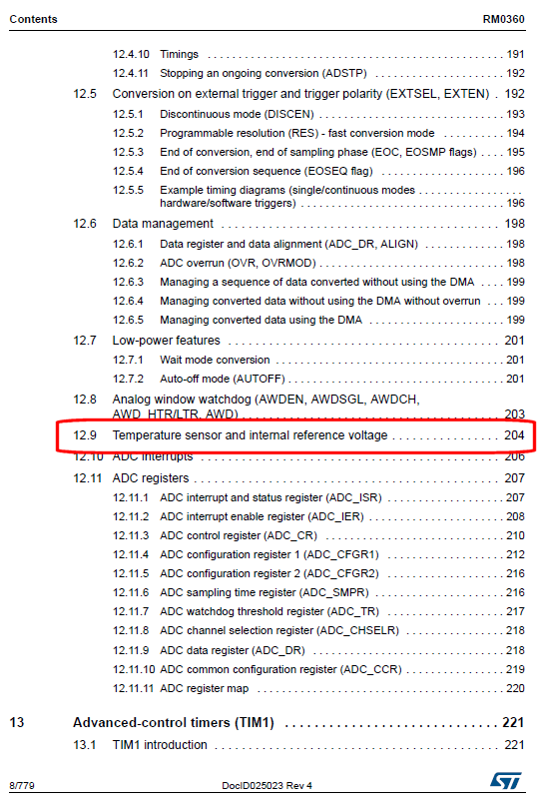
Task: Open 12.11.7 ADC watchdog threshold register (ADC_TR)
Action: pos(318,611)
